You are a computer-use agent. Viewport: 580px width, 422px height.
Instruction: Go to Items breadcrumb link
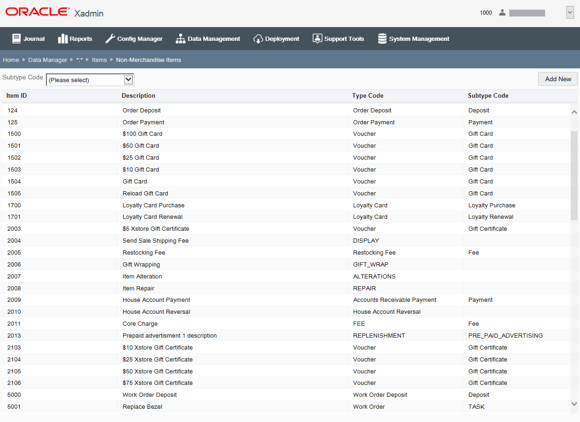pos(99,60)
